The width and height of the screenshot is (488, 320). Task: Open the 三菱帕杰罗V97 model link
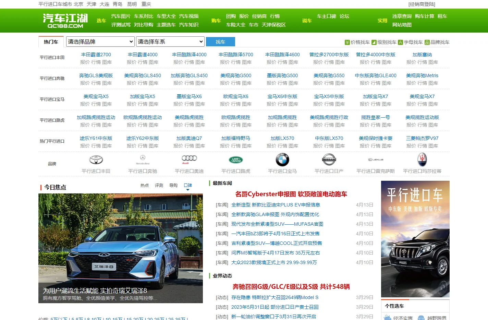click(422, 138)
